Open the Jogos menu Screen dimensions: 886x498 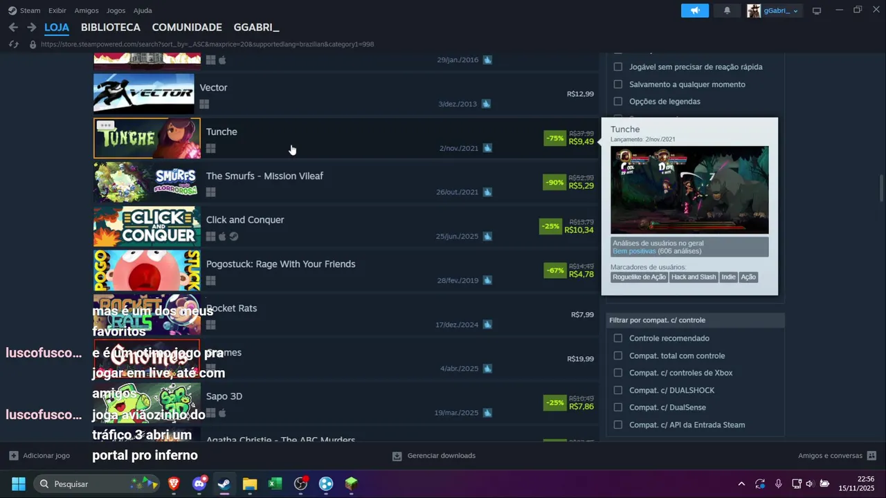(116, 10)
